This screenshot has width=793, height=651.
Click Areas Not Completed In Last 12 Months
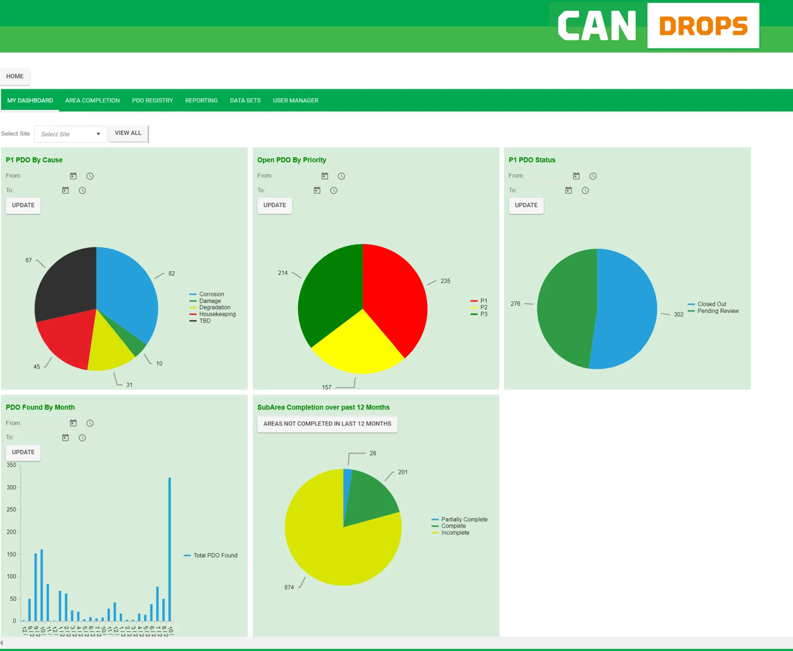[327, 424]
